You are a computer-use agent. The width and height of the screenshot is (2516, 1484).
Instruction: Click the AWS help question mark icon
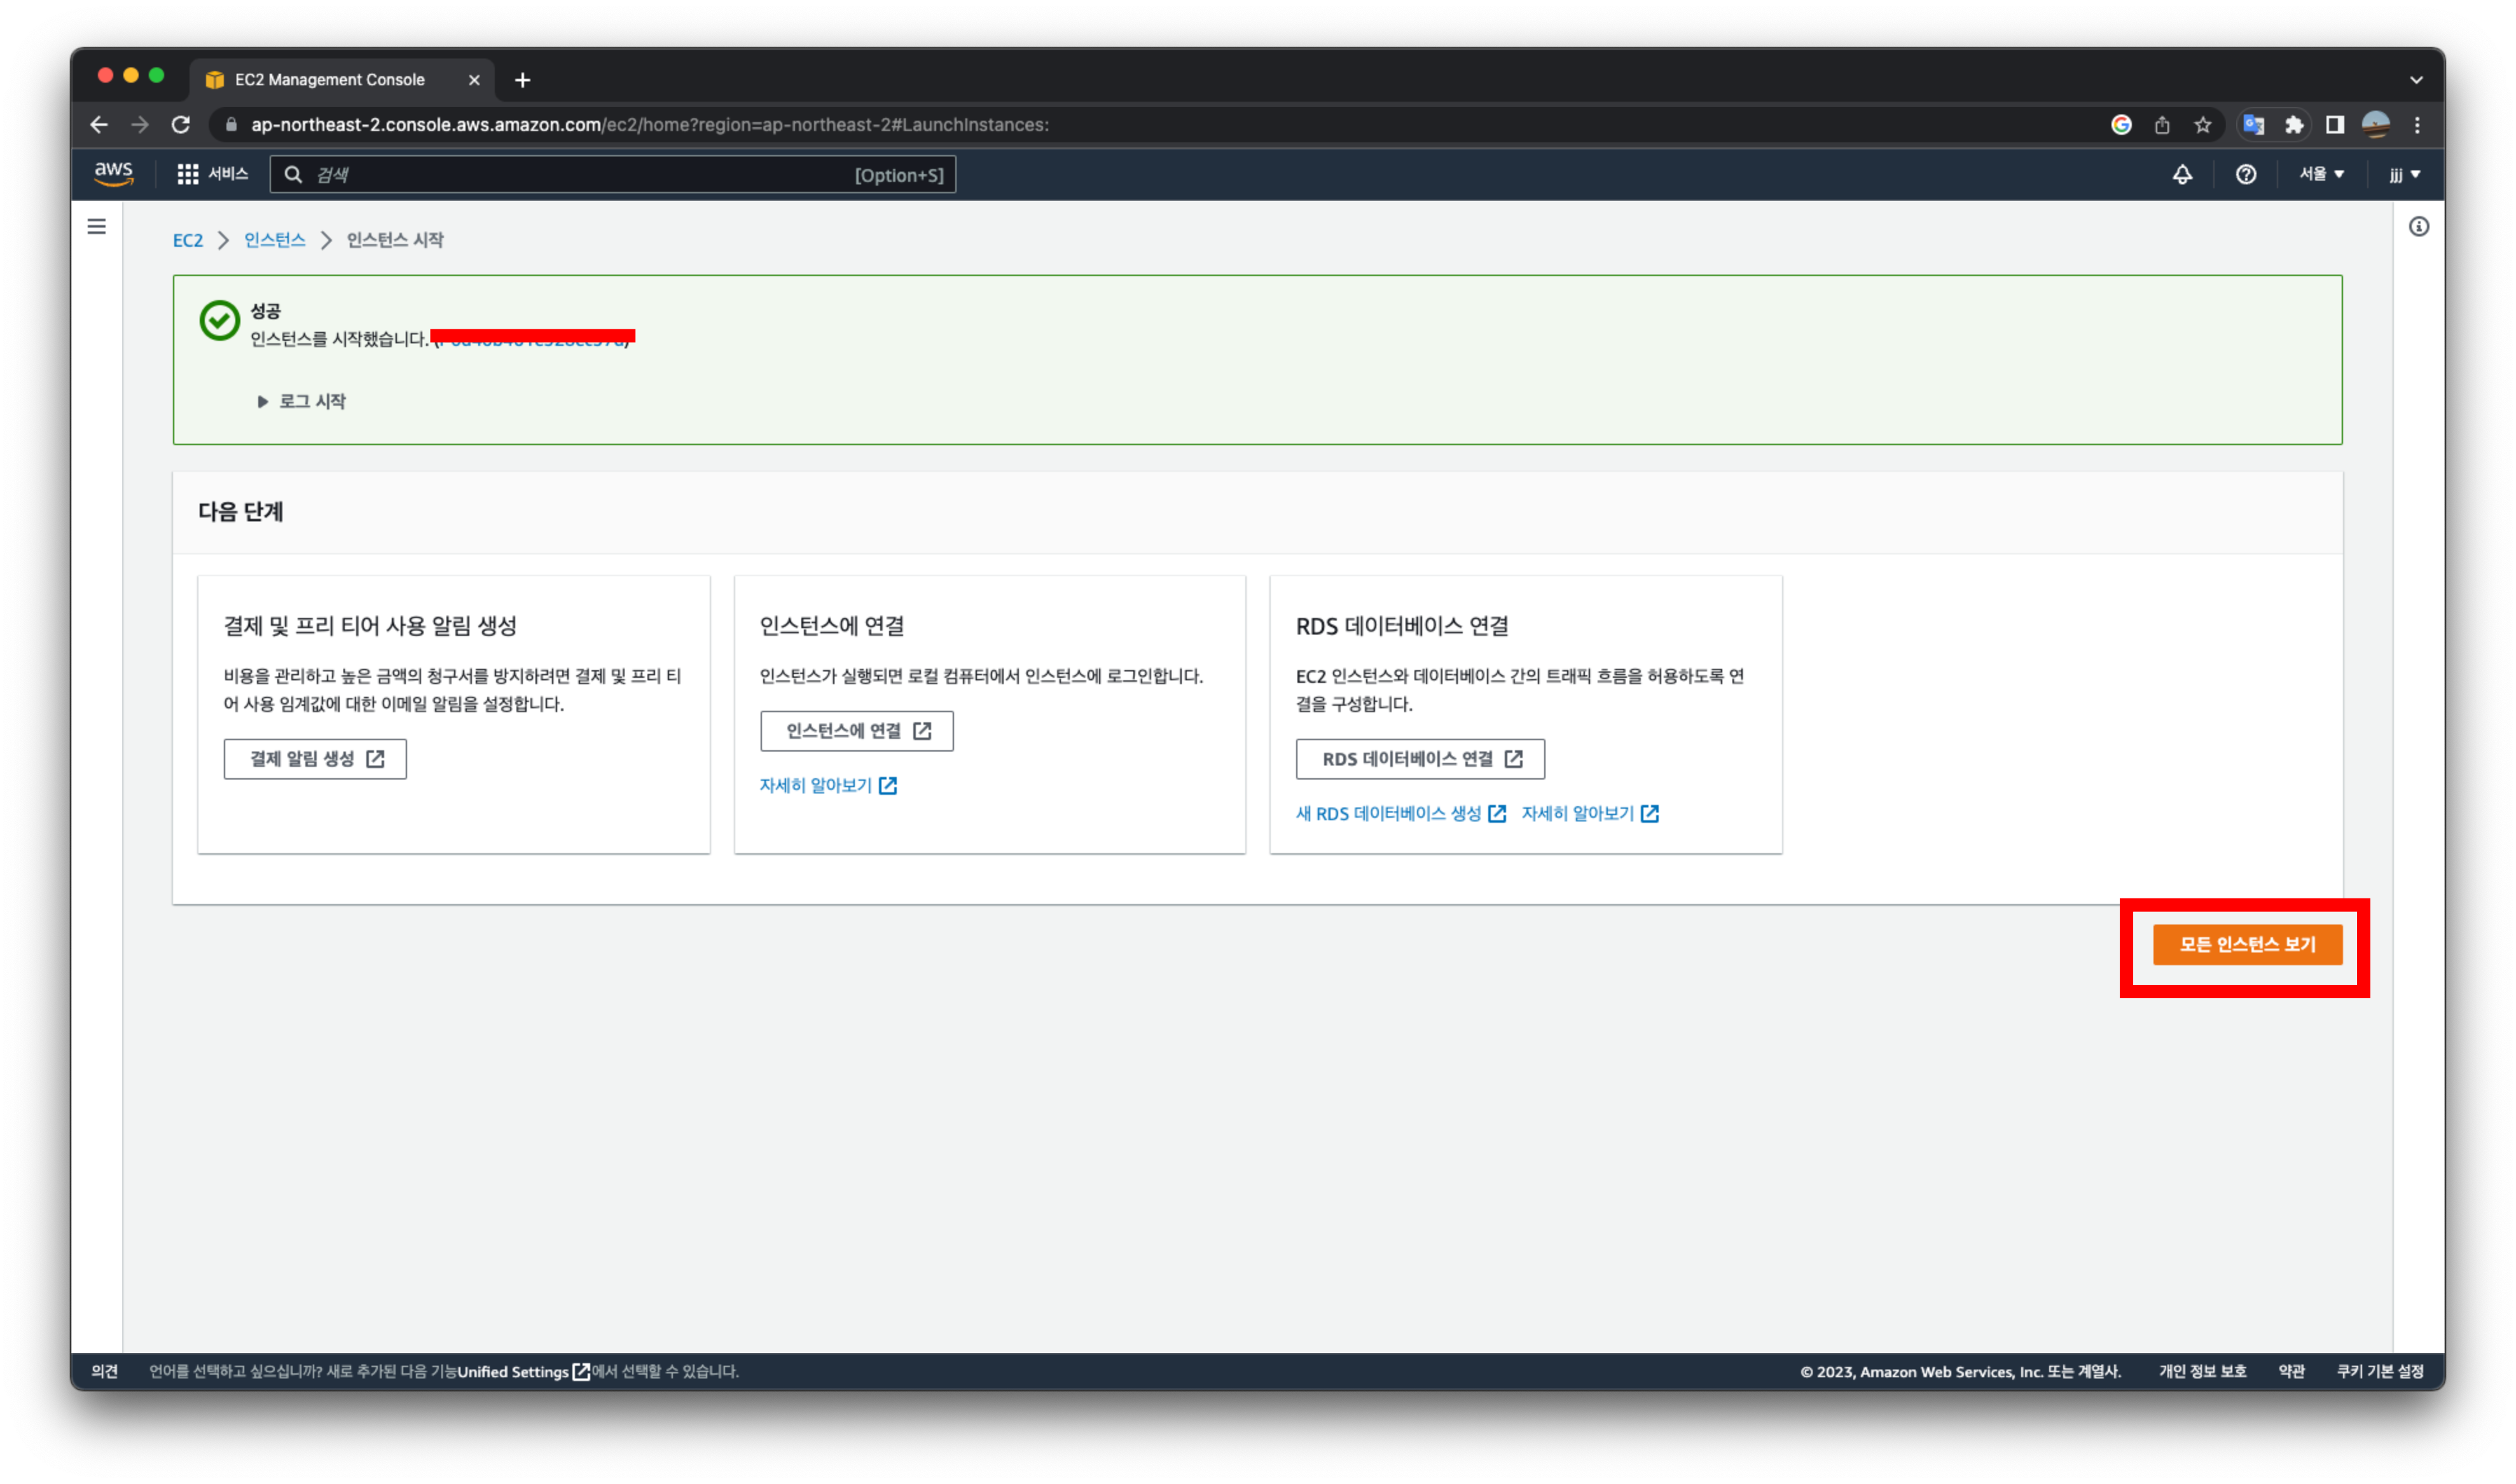[2246, 175]
